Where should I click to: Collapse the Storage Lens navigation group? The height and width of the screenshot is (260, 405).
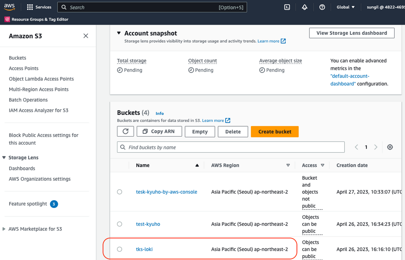[x=4, y=157]
